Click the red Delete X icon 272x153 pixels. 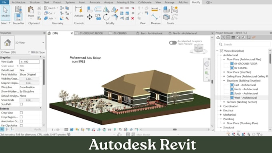pos(132,18)
